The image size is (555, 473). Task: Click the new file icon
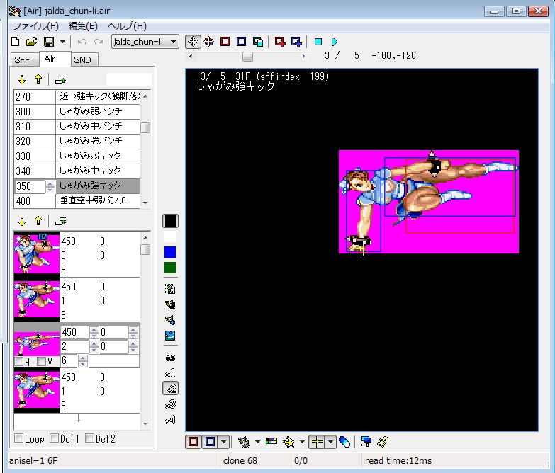(15, 42)
